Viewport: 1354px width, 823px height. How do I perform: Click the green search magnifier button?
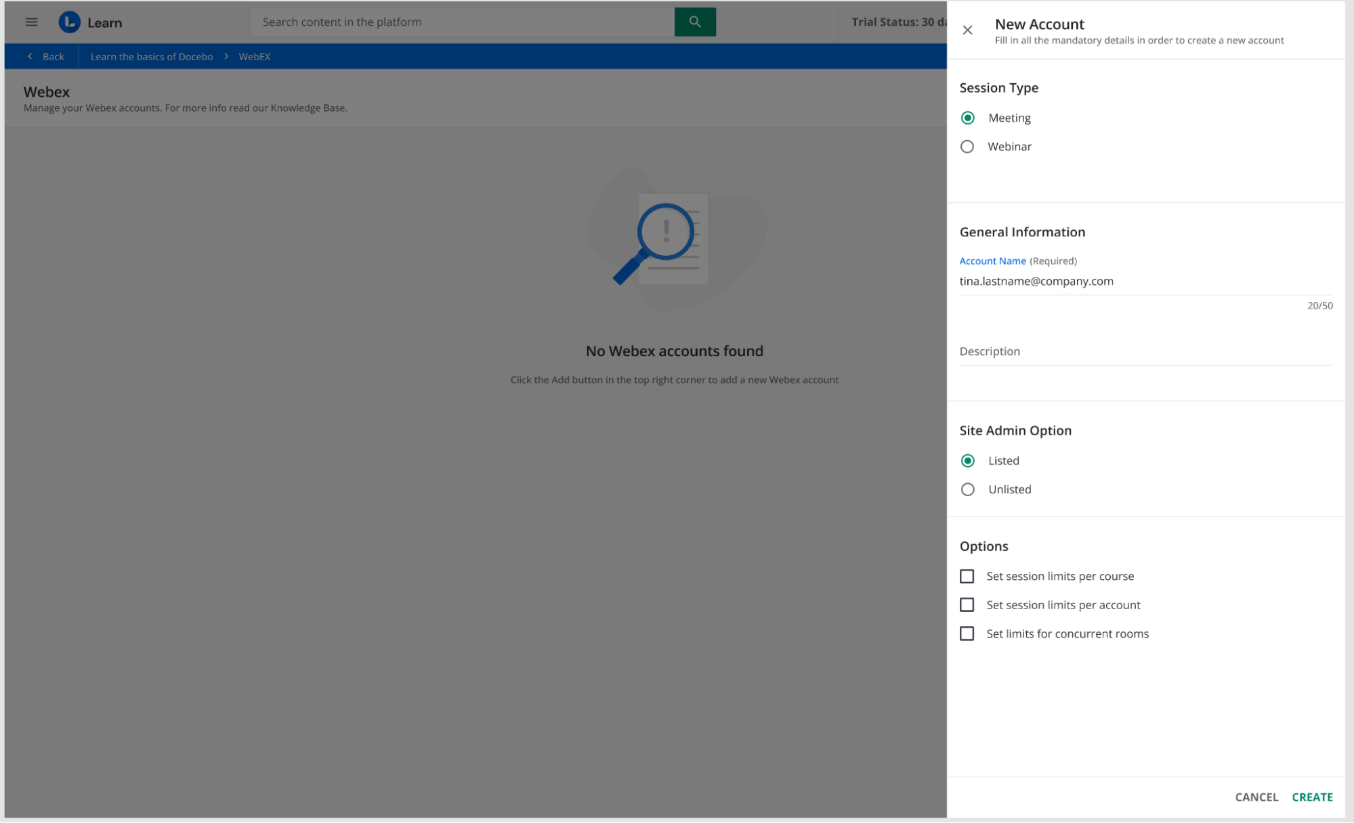click(695, 22)
